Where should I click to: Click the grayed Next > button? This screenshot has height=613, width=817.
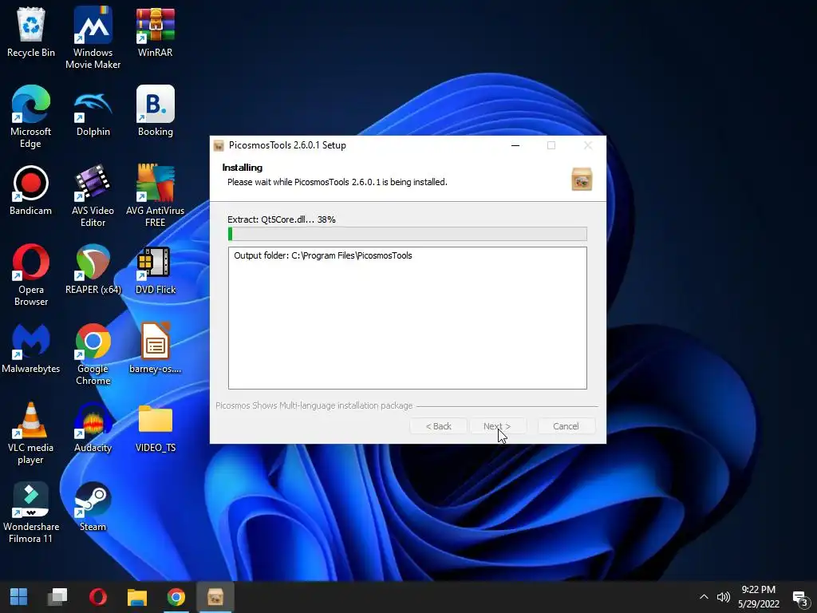coord(497,426)
